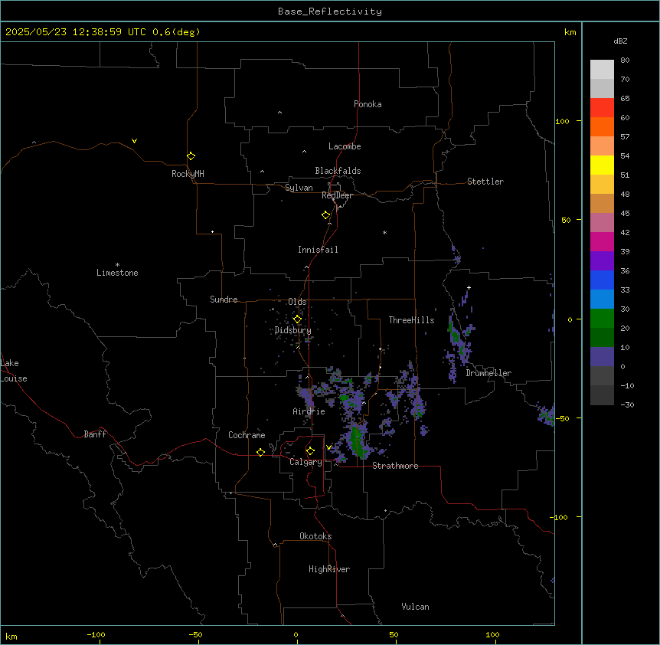The image size is (660, 645).
Task: Select the yellow diamond marker above Calgary label
Action: click(310, 451)
